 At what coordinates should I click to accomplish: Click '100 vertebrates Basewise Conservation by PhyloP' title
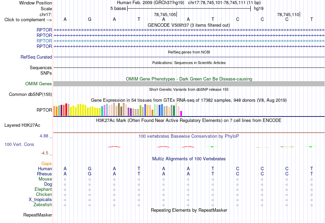tap(189, 136)
